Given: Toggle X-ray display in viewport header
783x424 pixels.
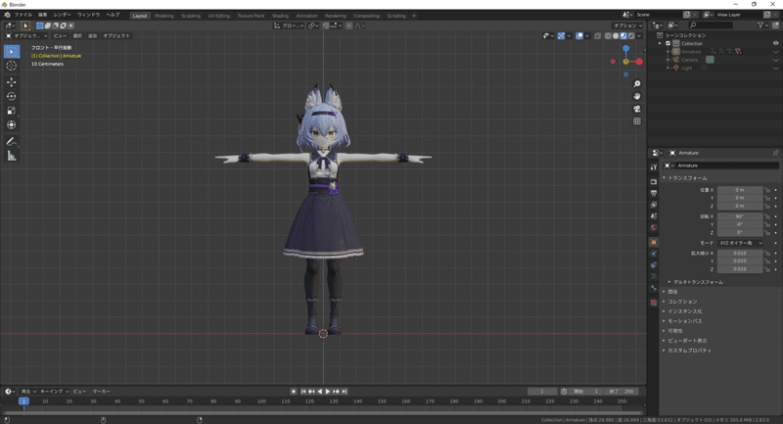Looking at the screenshot, I should click(597, 36).
